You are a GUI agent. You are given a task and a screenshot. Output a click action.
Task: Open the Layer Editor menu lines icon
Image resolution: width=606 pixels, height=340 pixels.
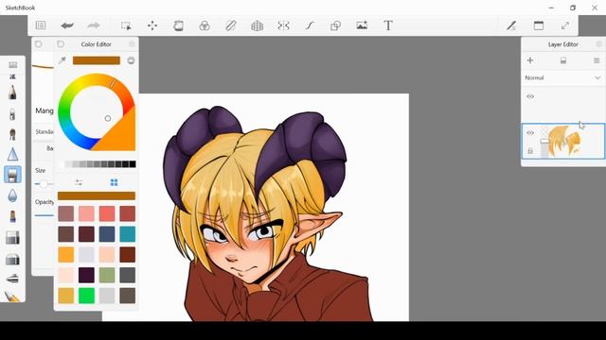(597, 60)
